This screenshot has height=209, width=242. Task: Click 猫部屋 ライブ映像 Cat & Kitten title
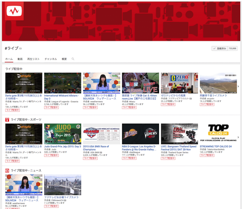click(139, 97)
